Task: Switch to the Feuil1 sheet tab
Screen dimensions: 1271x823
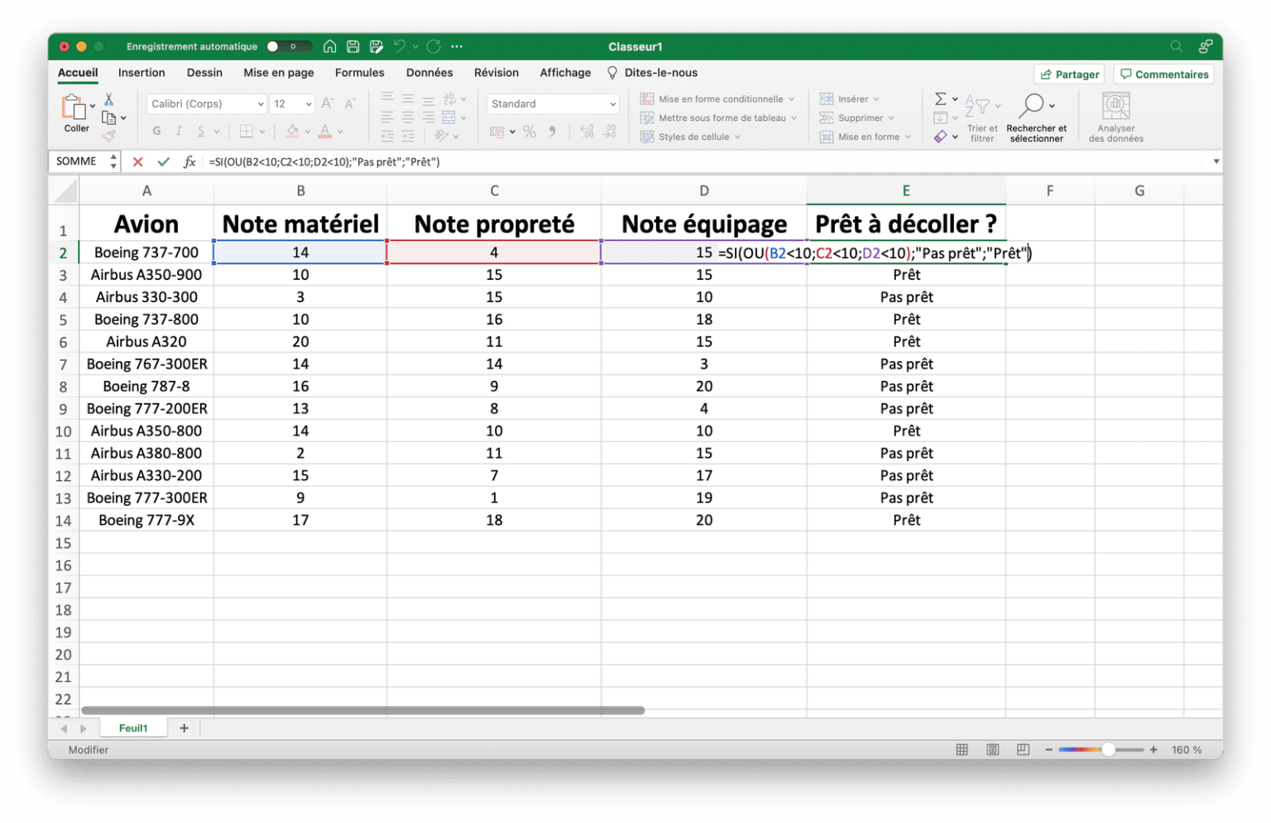Action: [133, 729]
